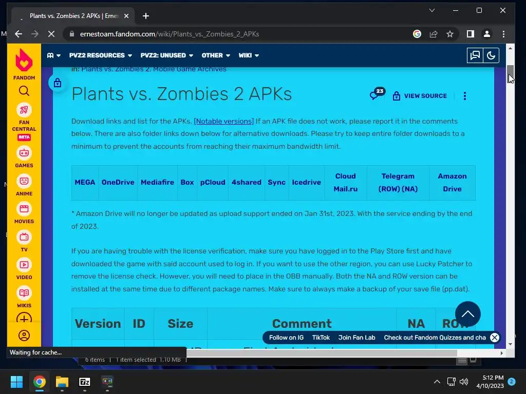The width and height of the screenshot is (526, 394).
Task: Open the Wikis sidebar icon
Action: pos(24,293)
